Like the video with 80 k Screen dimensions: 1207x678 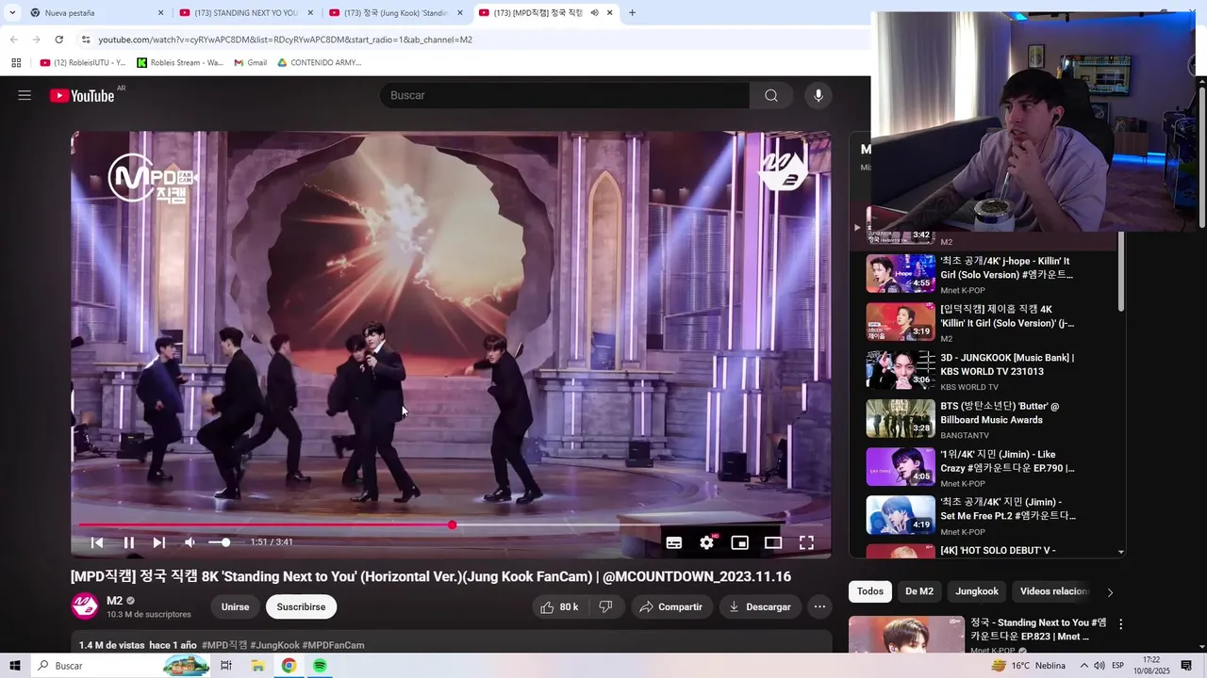(559, 607)
